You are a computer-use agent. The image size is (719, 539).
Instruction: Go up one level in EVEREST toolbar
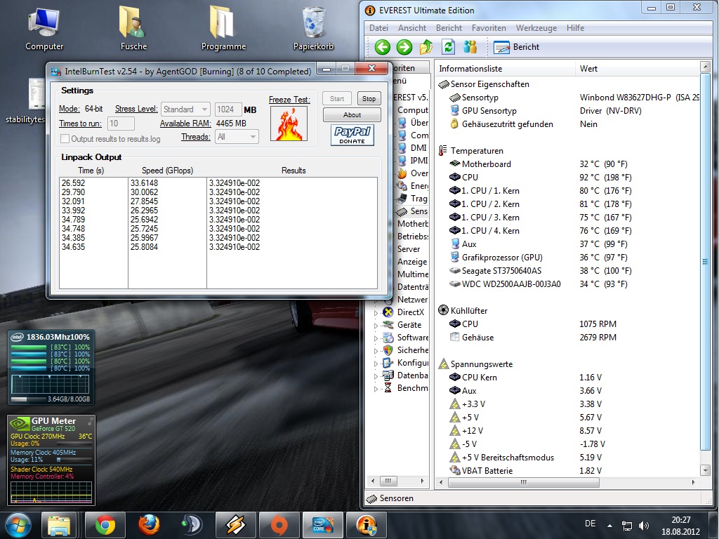click(426, 47)
